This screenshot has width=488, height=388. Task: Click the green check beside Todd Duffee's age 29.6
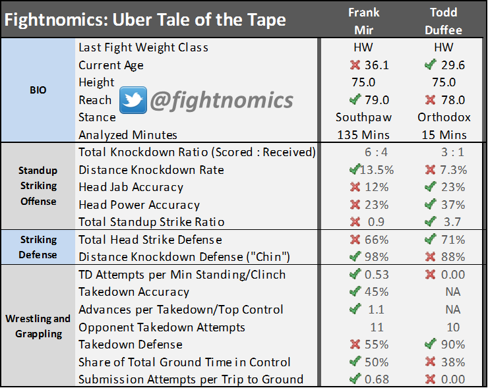coord(431,65)
